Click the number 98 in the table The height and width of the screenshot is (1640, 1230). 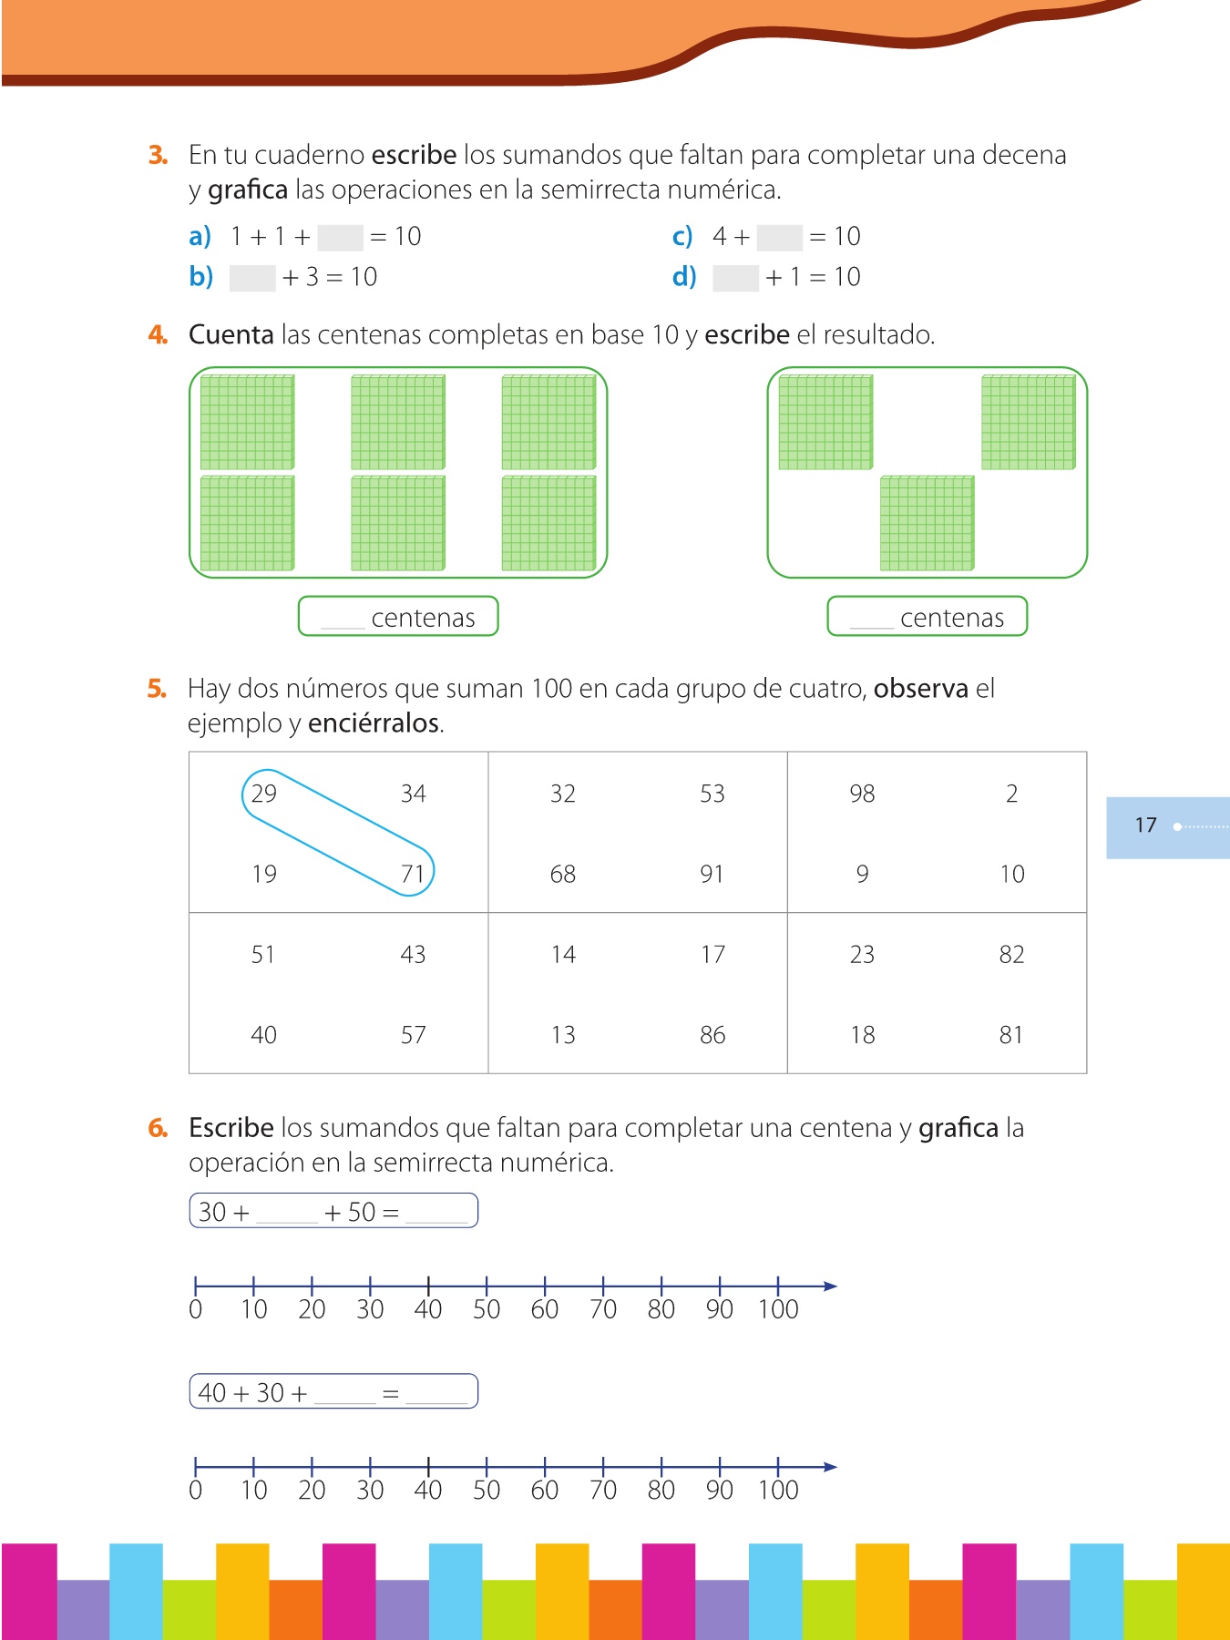(862, 794)
